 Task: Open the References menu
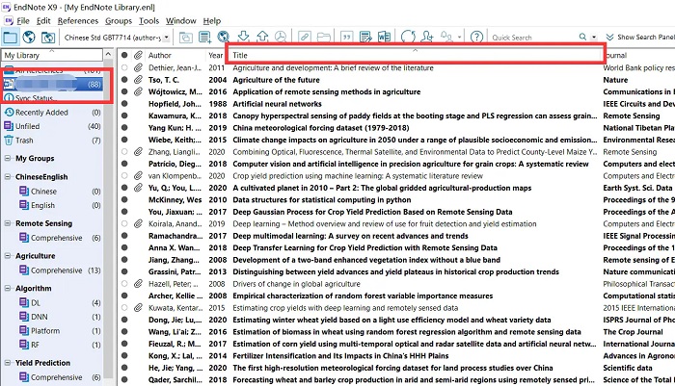coord(78,20)
